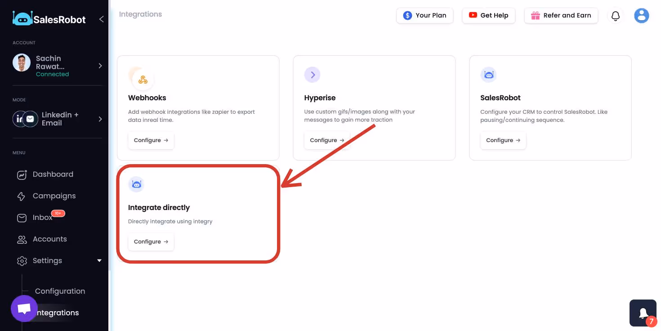Image resolution: width=661 pixels, height=331 pixels.
Task: Select the Campaigns sidebar icon
Action: [22, 196]
